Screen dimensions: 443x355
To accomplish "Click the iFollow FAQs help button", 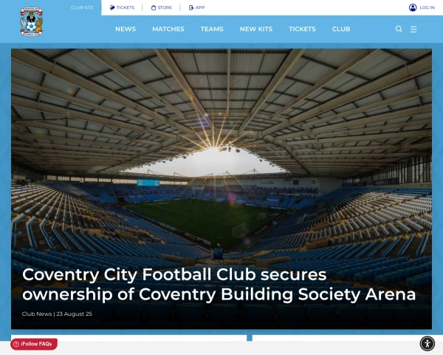I will point(34,344).
